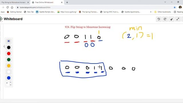This screenshot has width=183, height=103.
Task: Switch to the Flip String to Monotone tab
Action: 13,2
